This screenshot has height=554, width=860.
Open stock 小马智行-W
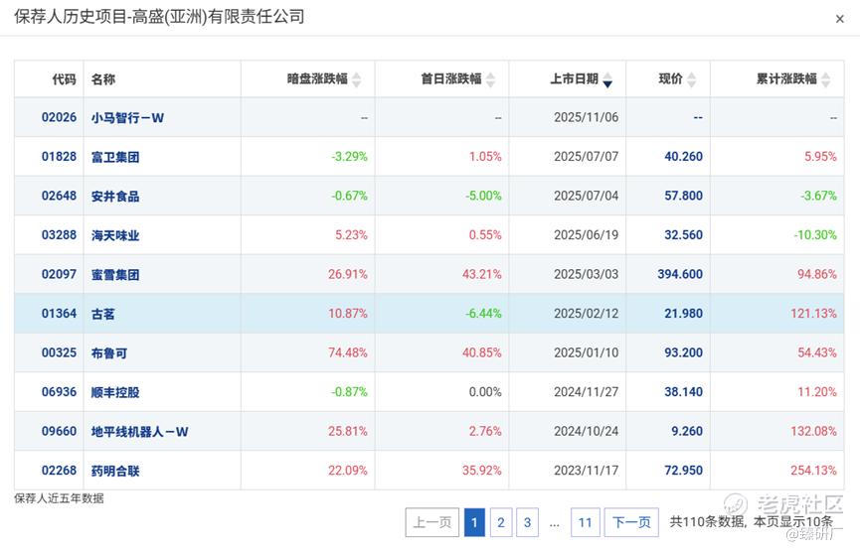point(127,118)
